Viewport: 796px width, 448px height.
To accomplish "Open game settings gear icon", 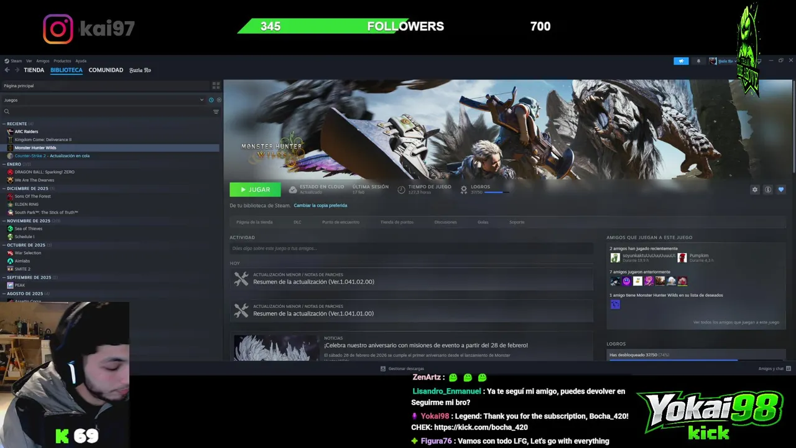I will [x=755, y=190].
